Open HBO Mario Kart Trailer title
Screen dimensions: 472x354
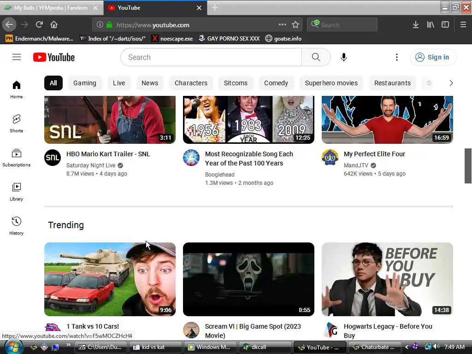point(108,154)
